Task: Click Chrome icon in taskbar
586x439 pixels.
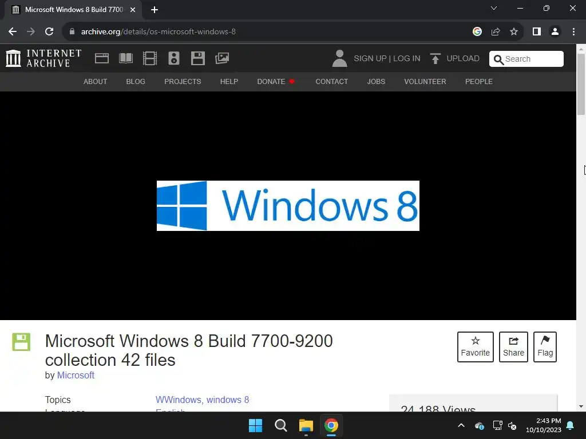Action: coord(331,425)
